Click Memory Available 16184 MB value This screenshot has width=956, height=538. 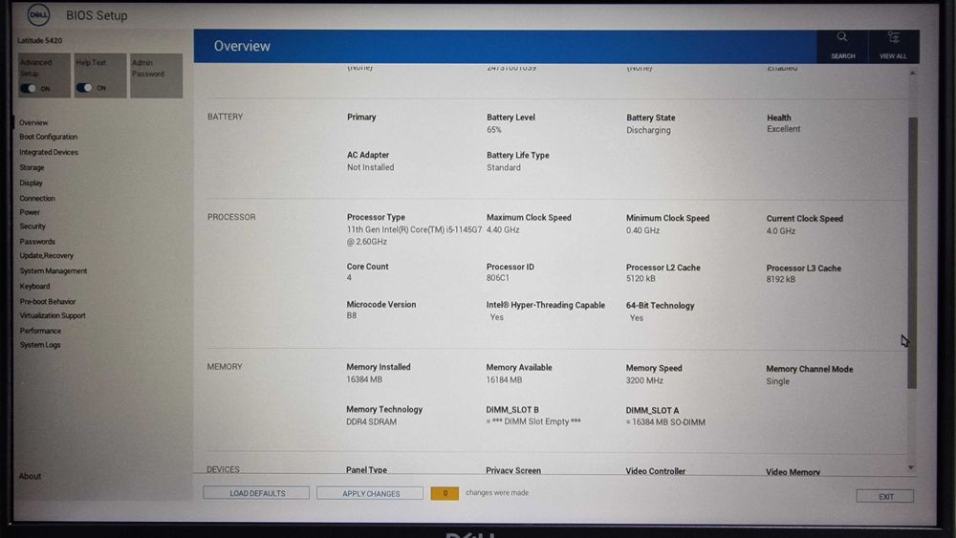point(504,379)
